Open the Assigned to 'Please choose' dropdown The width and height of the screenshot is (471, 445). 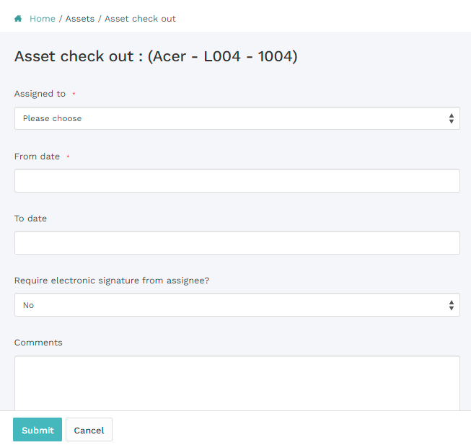point(231,118)
